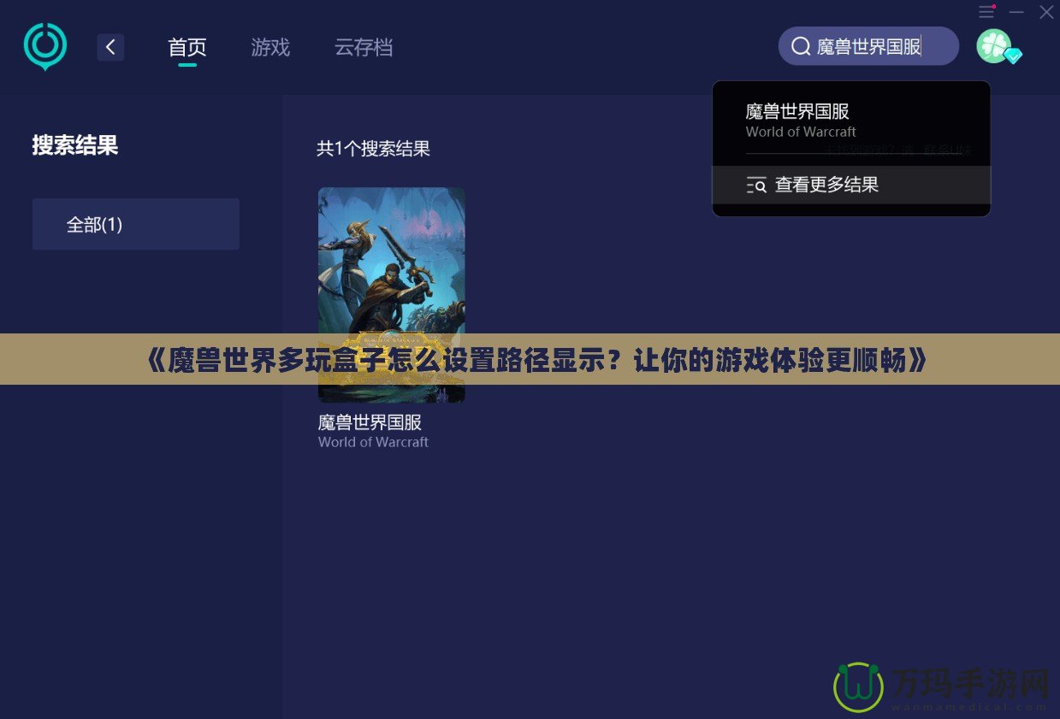Click the World of Warcraft subtitle under the cover
Image resolution: width=1060 pixels, height=719 pixels.
(373, 442)
